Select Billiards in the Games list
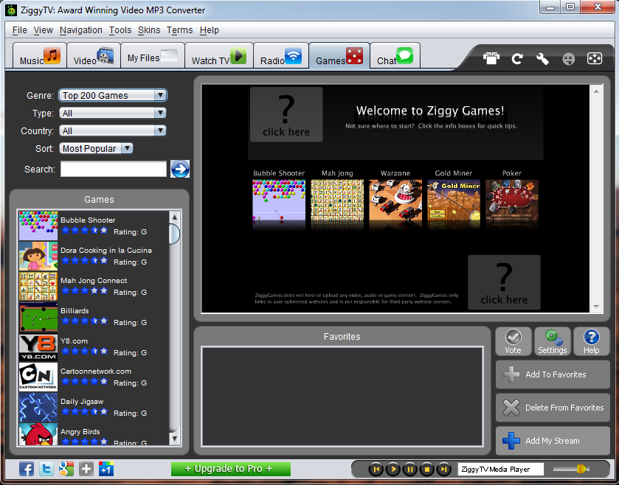This screenshot has height=485, width=619. tap(94, 317)
